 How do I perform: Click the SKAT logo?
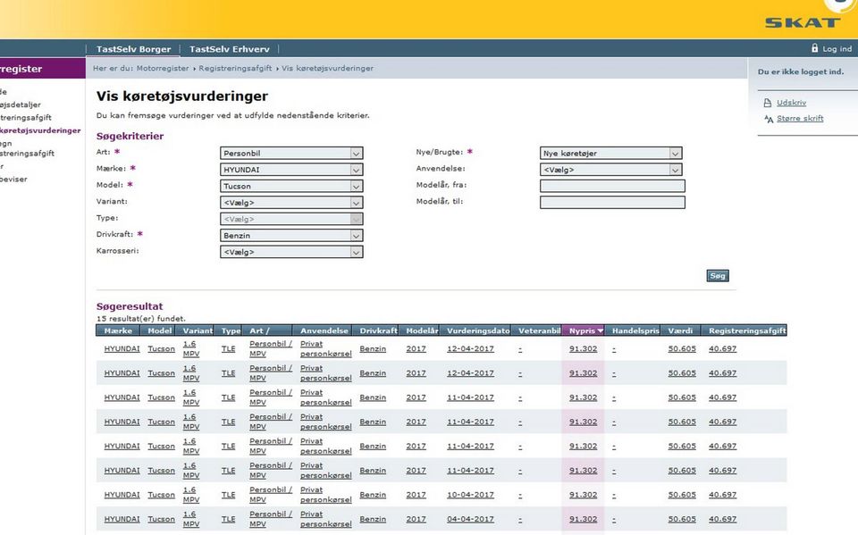pyautogui.click(x=802, y=21)
